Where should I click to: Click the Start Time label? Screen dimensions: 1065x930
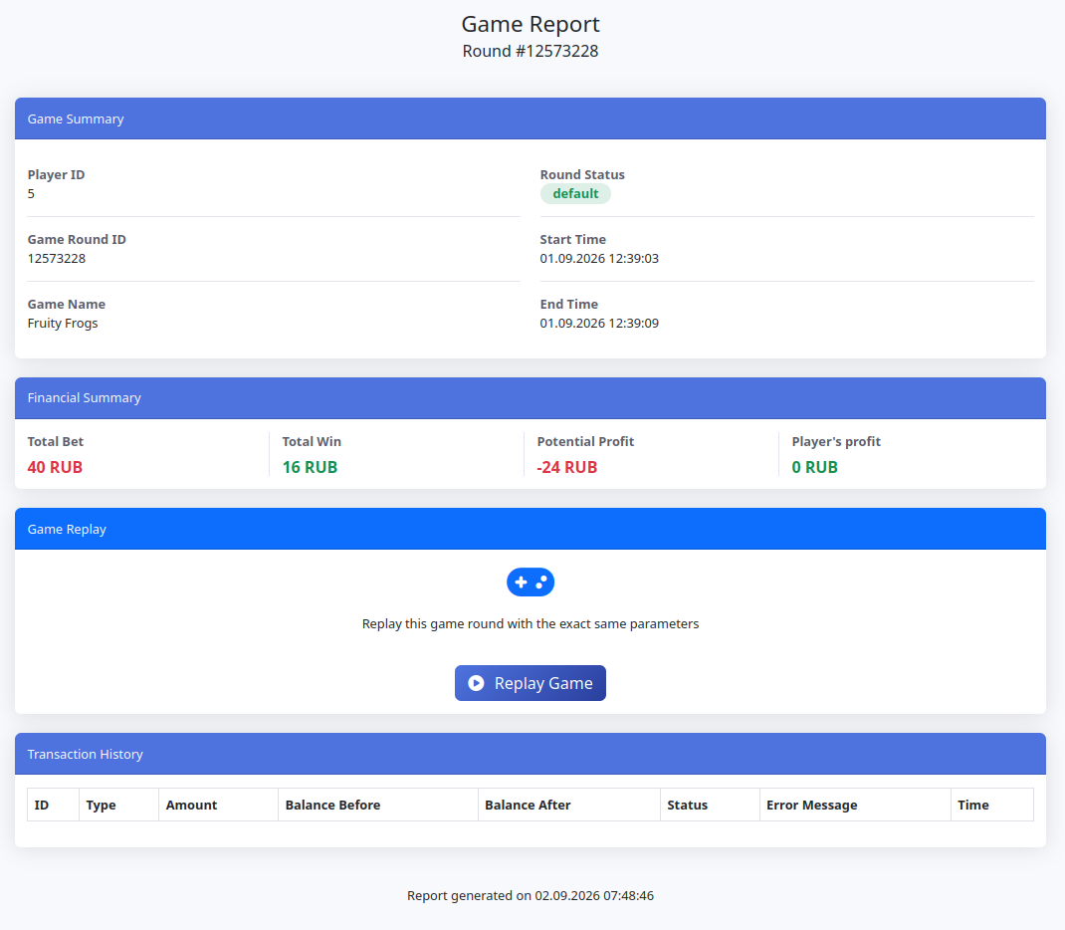point(573,239)
